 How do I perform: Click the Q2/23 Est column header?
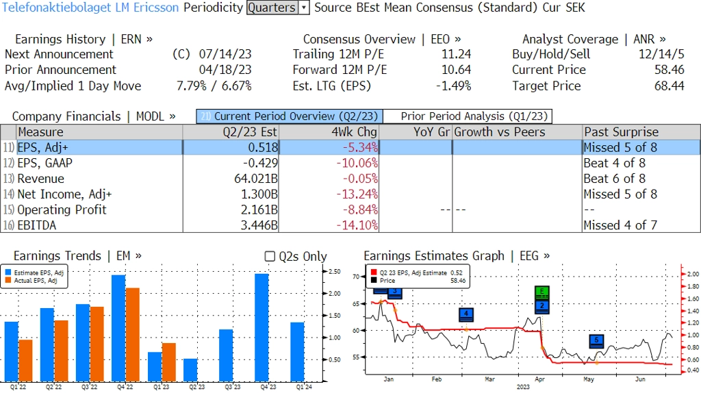(x=231, y=132)
